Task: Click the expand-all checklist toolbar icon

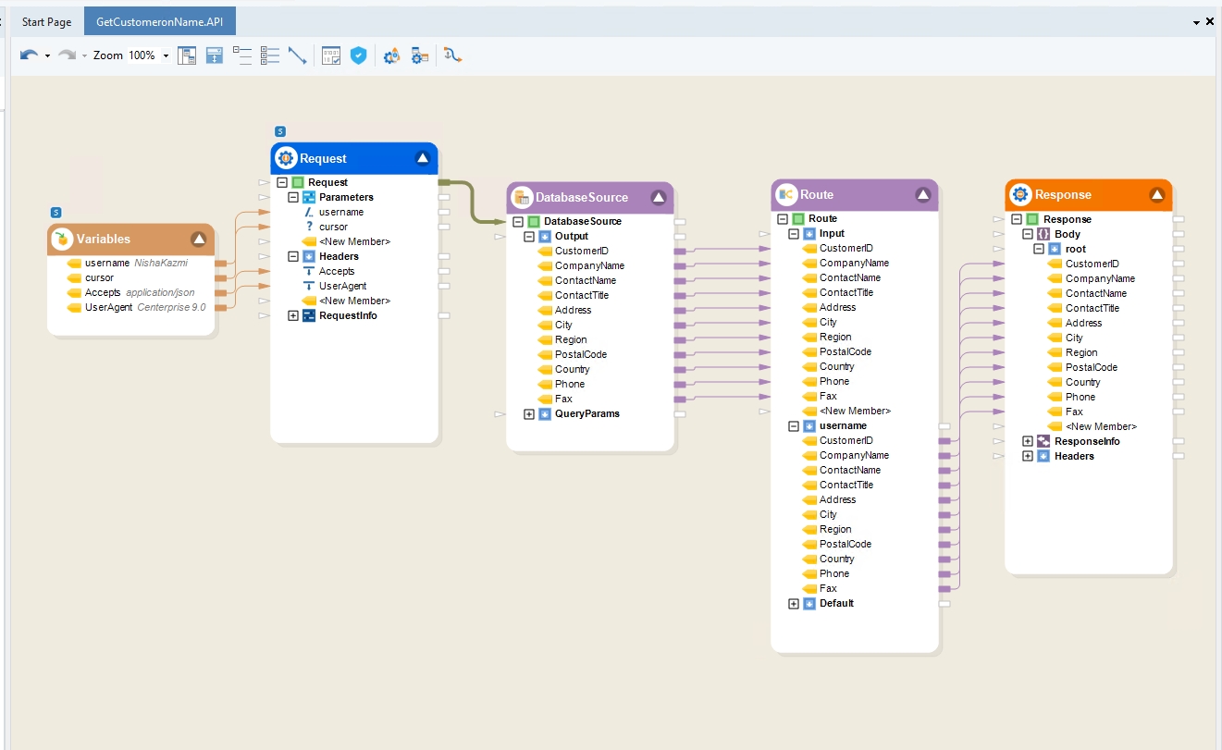Action: [270, 55]
